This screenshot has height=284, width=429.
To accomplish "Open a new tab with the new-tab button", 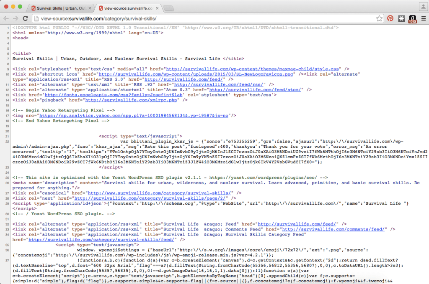I will (x=169, y=8).
